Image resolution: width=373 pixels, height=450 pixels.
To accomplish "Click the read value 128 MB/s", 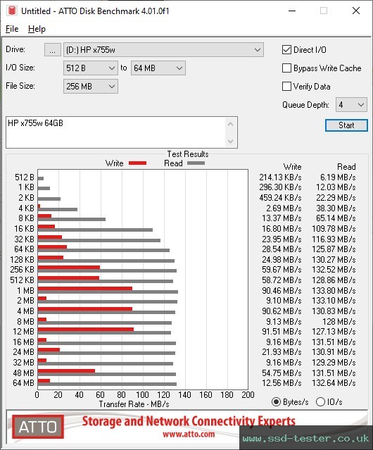I will [339, 321].
